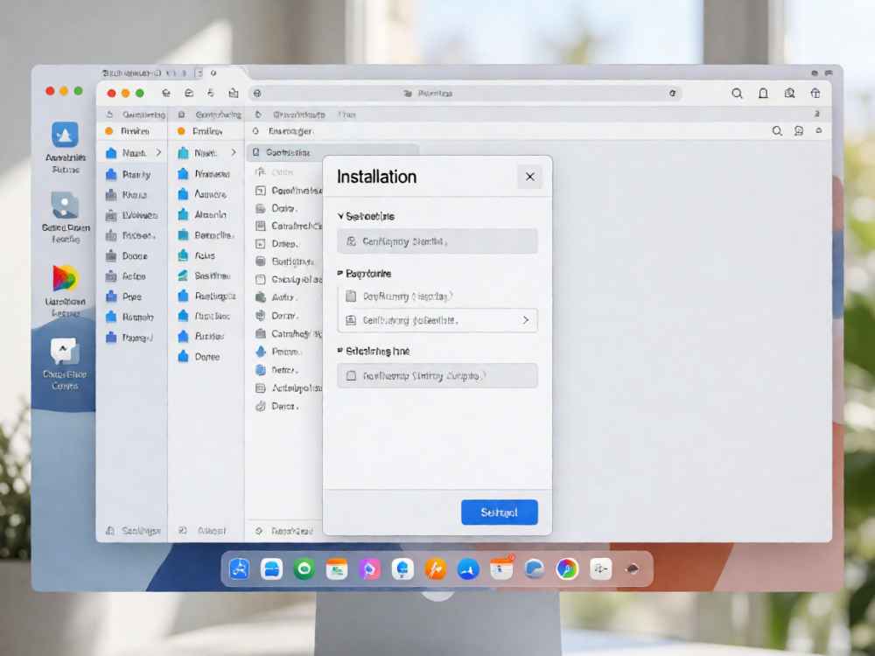875x656 pixels.
Task: Open the speech bubble desktop icon
Action: click(x=65, y=351)
